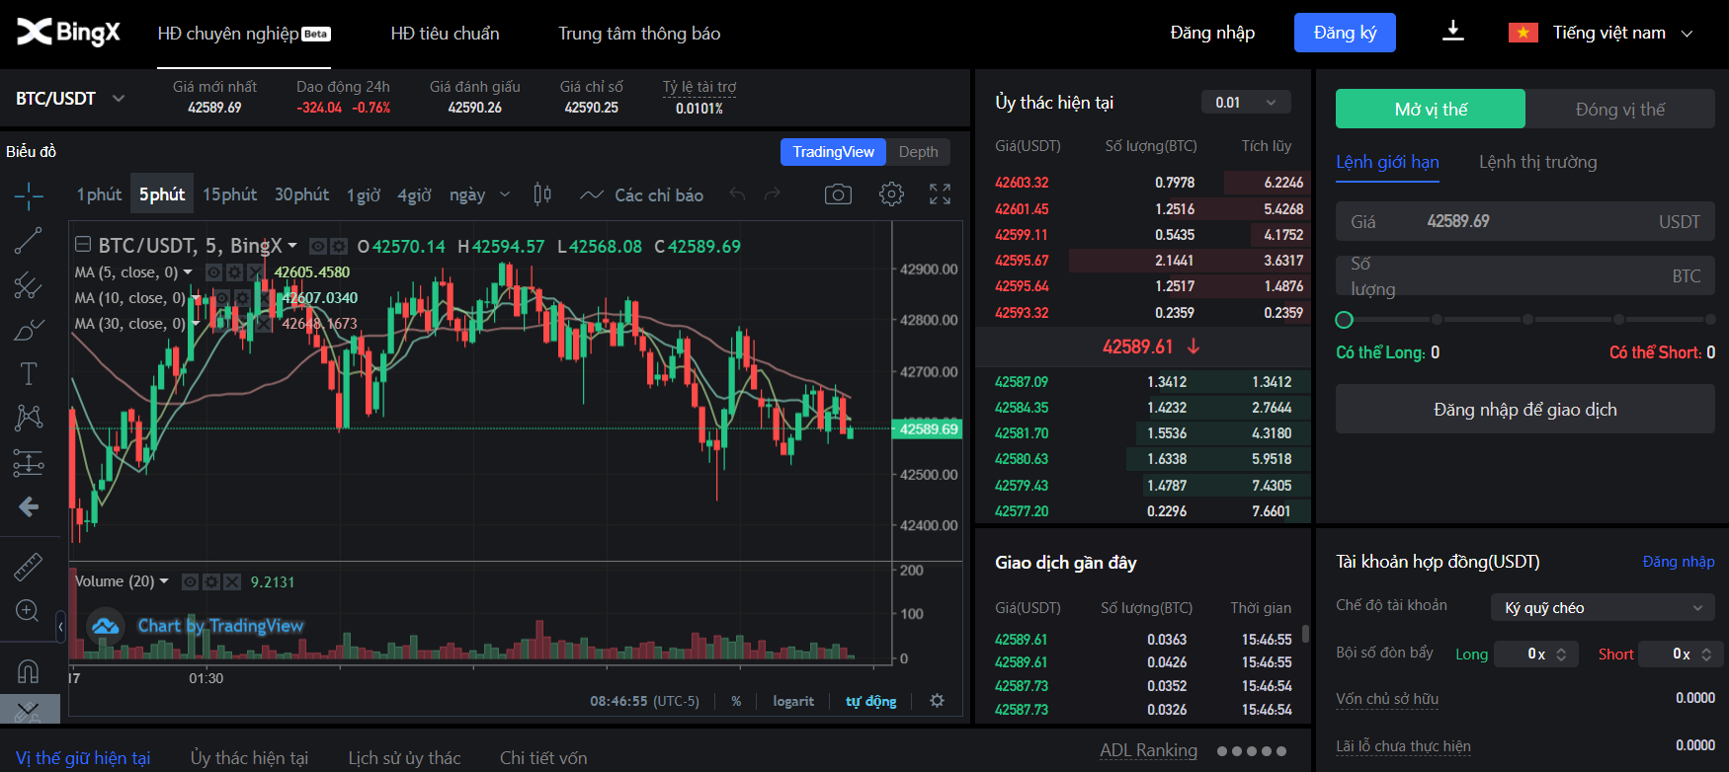Select the brush drawing tool
The image size is (1729, 772).
[x=29, y=330]
